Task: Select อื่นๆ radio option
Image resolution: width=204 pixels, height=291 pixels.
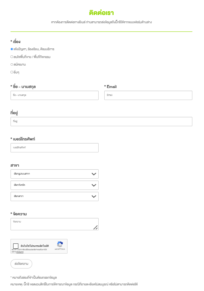Action: tap(12, 72)
